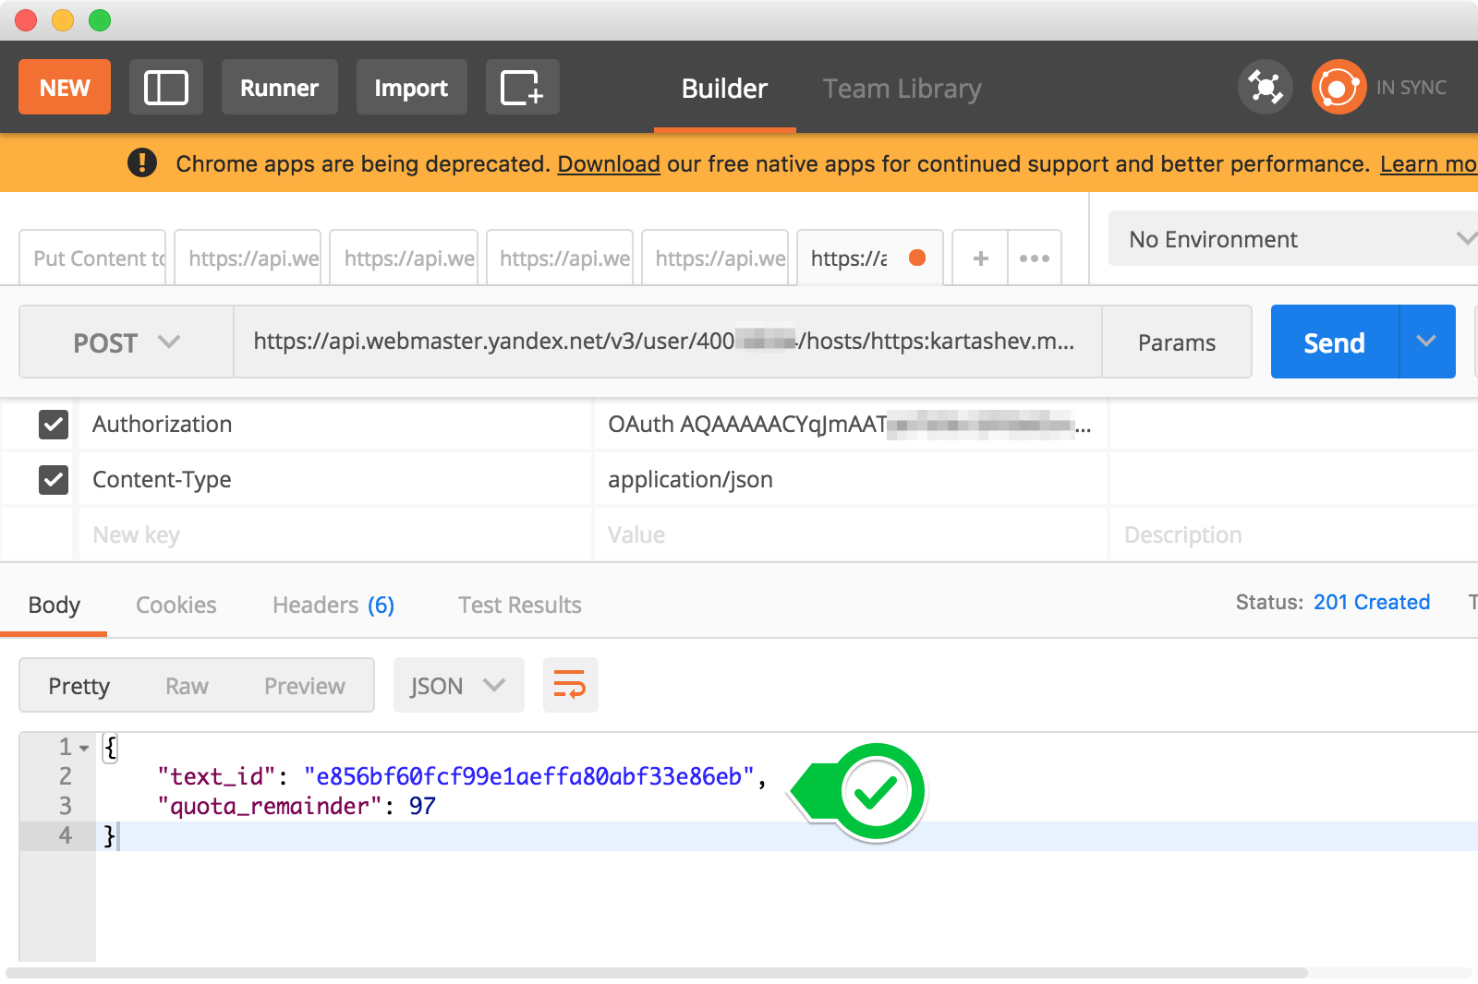1478x984 pixels.
Task: Click the Import button
Action: [x=411, y=88]
